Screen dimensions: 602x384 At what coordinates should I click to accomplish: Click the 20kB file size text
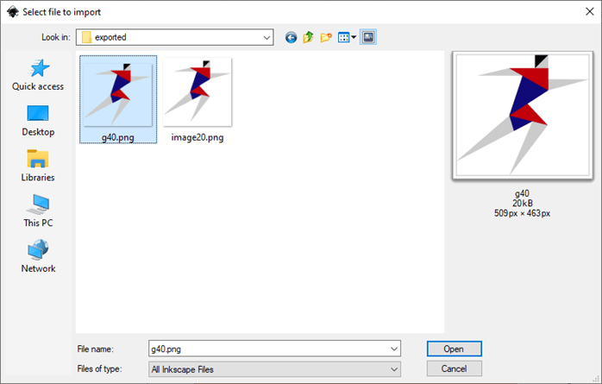tap(522, 203)
